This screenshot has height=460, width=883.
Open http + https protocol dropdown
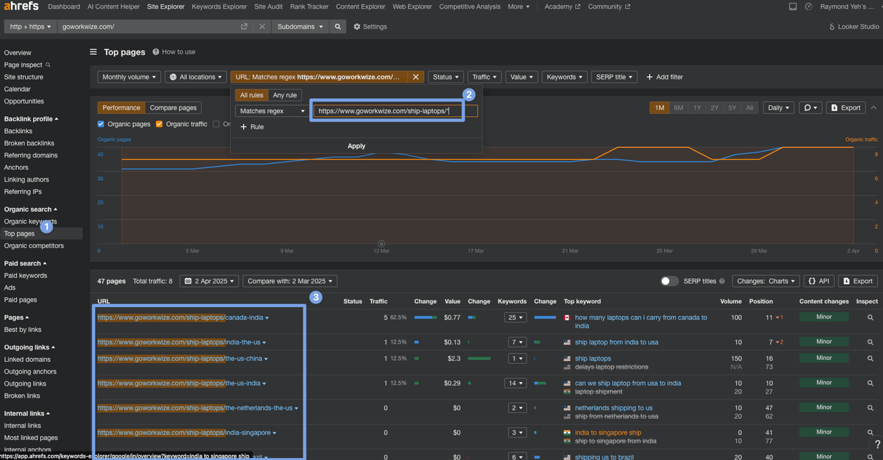pos(30,26)
